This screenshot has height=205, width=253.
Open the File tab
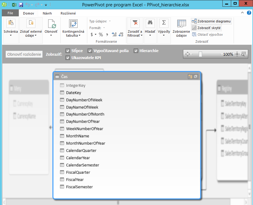[x=10, y=13]
